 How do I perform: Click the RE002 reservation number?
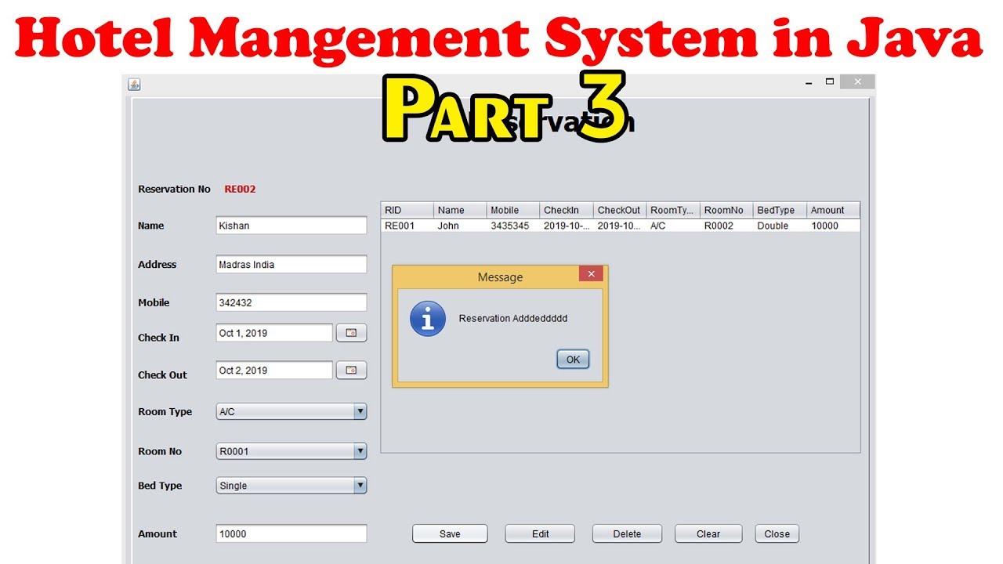(x=240, y=189)
